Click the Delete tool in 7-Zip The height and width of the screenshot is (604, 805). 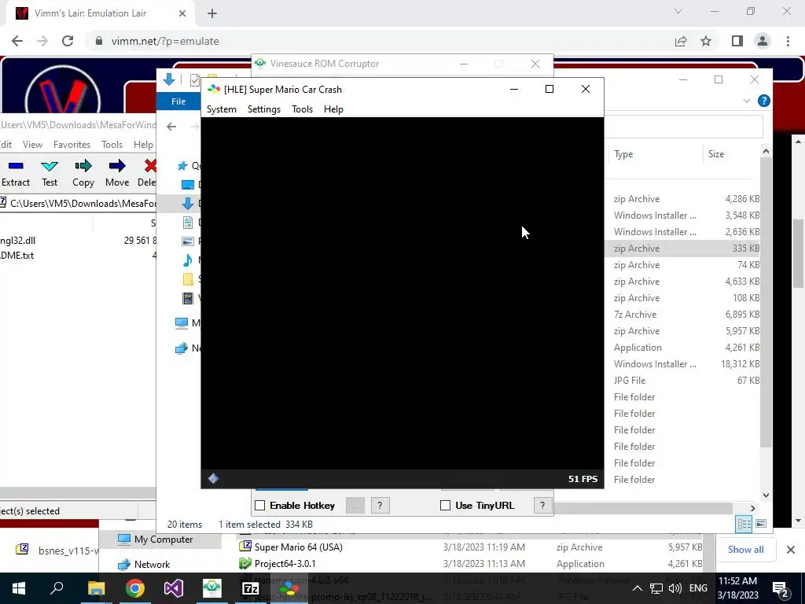(147, 173)
